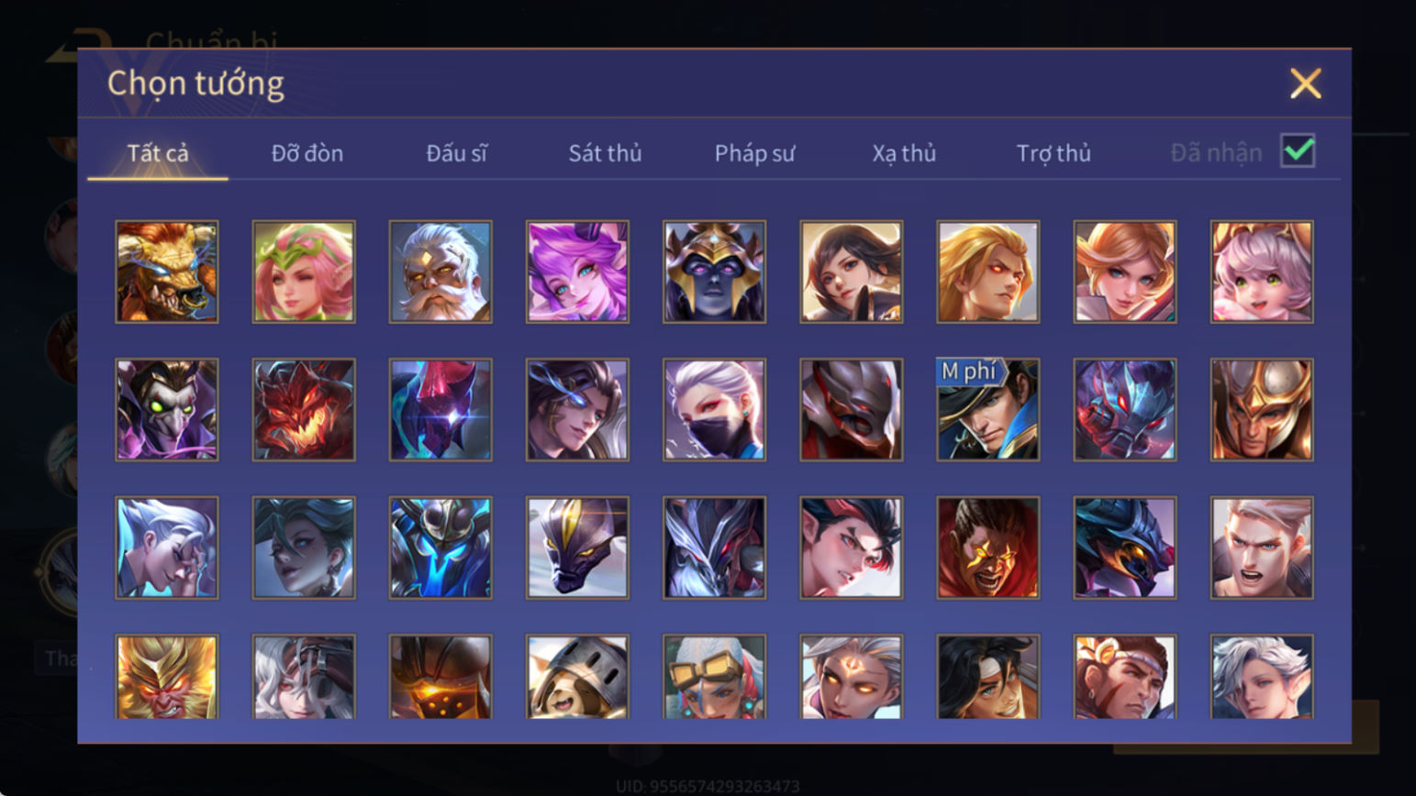The height and width of the screenshot is (796, 1416).
Task: Switch to the Đỡ đòn tab
Action: point(307,153)
